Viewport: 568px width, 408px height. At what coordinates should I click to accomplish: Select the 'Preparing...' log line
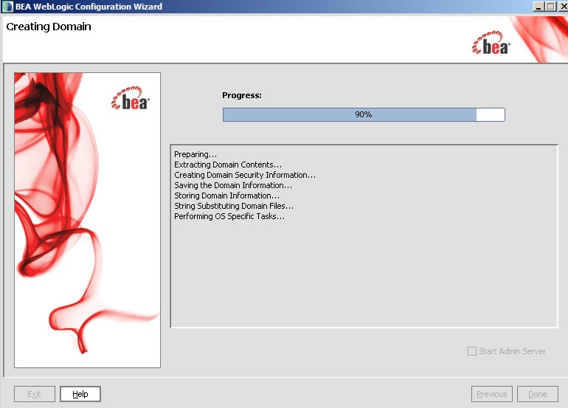(195, 154)
